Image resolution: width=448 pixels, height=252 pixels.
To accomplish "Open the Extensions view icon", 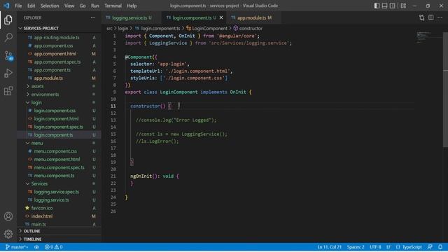I will click(8, 91).
